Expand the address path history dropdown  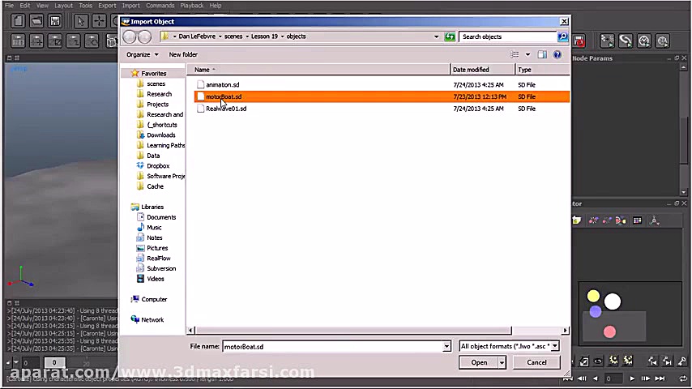click(x=437, y=36)
